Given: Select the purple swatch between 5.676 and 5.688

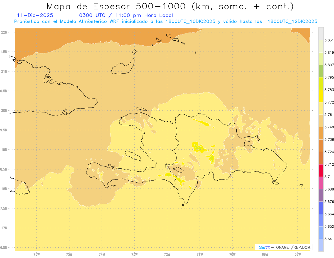Looking at the screenshot, I should (x=321, y=195).
